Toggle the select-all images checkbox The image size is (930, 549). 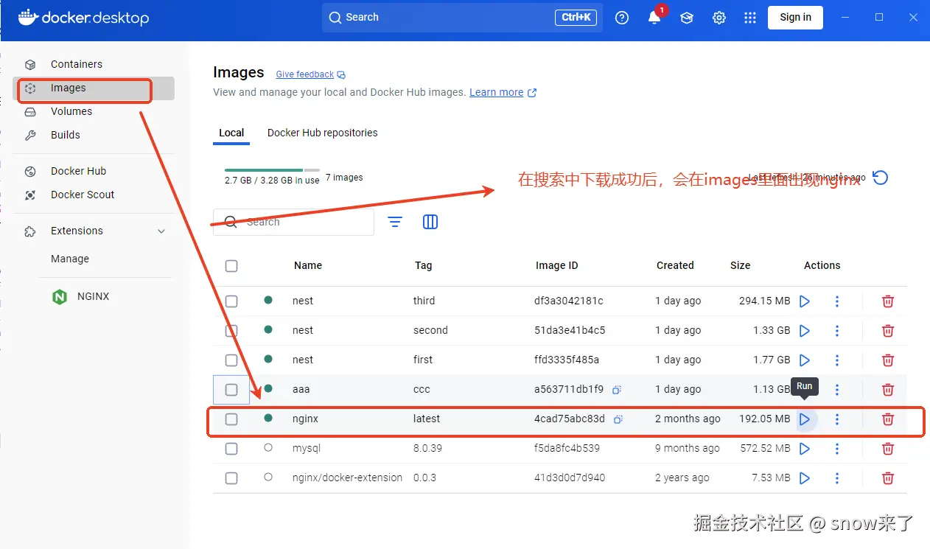[x=231, y=266]
